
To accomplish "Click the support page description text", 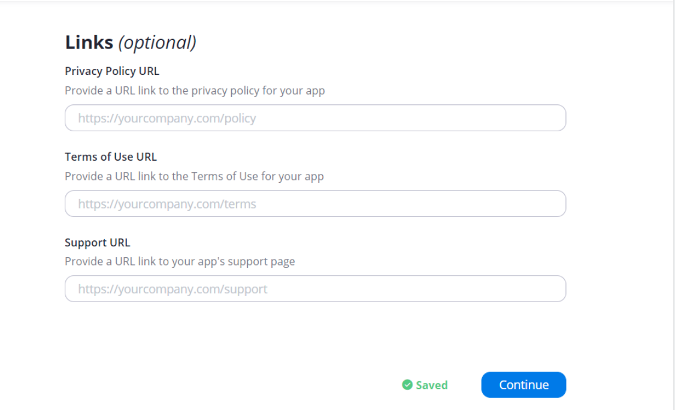I will (180, 261).
